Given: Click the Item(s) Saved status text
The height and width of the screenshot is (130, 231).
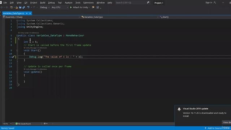Looking at the screenshot, I should (x=8, y=128).
